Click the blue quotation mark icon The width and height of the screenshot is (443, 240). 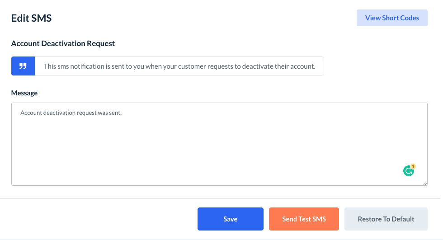click(23, 66)
